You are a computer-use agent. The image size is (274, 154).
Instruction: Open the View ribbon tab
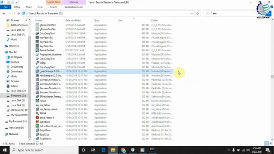tap(40, 7)
